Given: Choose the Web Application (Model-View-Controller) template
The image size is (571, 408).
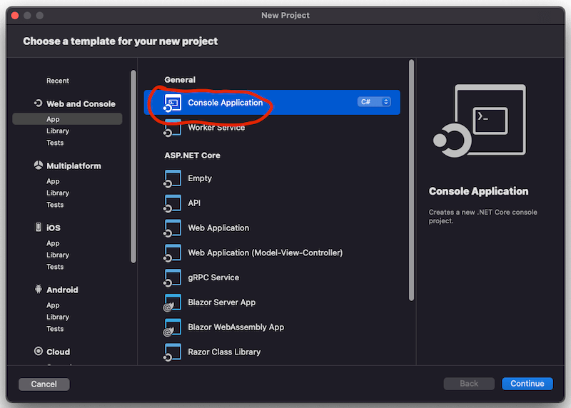Looking at the screenshot, I should 265,253.
